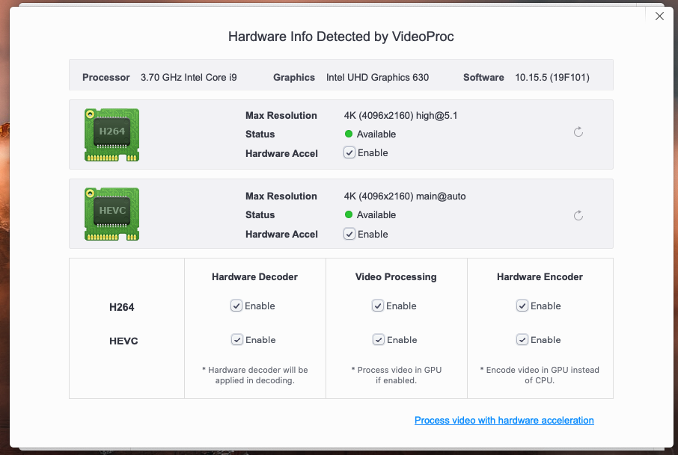The height and width of the screenshot is (455, 678).
Task: Click the Video Processing column header
Action: [x=396, y=276]
